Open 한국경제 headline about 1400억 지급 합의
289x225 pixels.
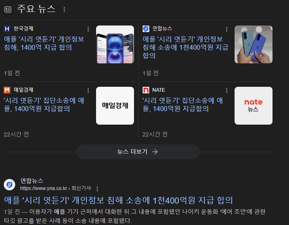[44, 43]
